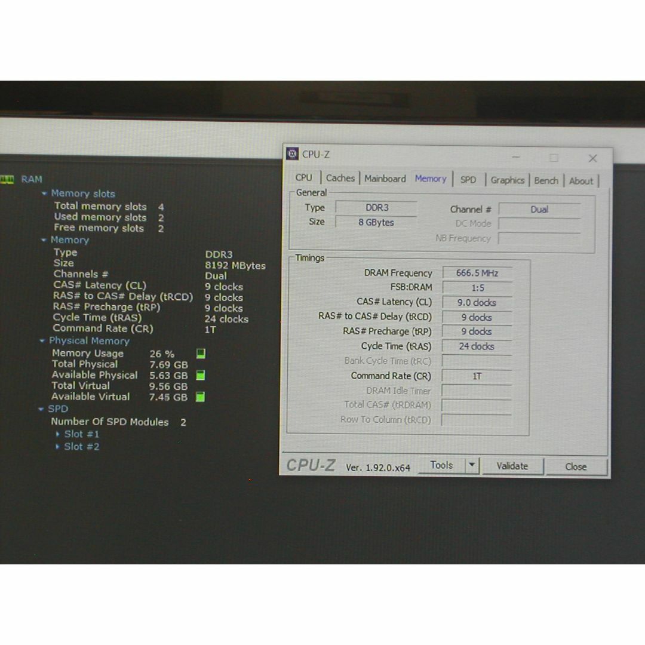Click the Memory Usage 26 % value
645x645 pixels.
tap(162, 354)
